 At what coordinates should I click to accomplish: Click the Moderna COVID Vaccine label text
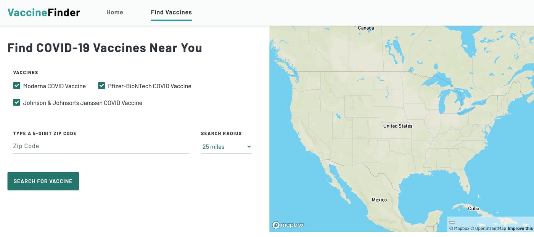point(55,86)
